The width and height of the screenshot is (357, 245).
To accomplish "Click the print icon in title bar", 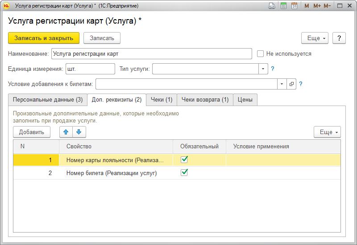I will 271,6.
